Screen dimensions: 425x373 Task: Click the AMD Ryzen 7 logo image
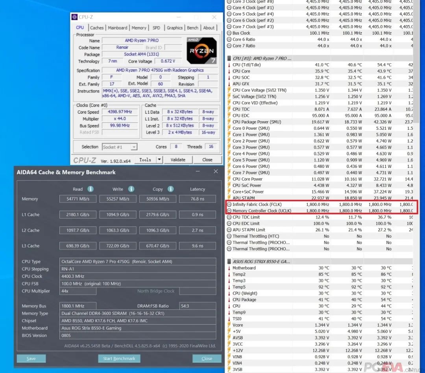tap(201, 51)
